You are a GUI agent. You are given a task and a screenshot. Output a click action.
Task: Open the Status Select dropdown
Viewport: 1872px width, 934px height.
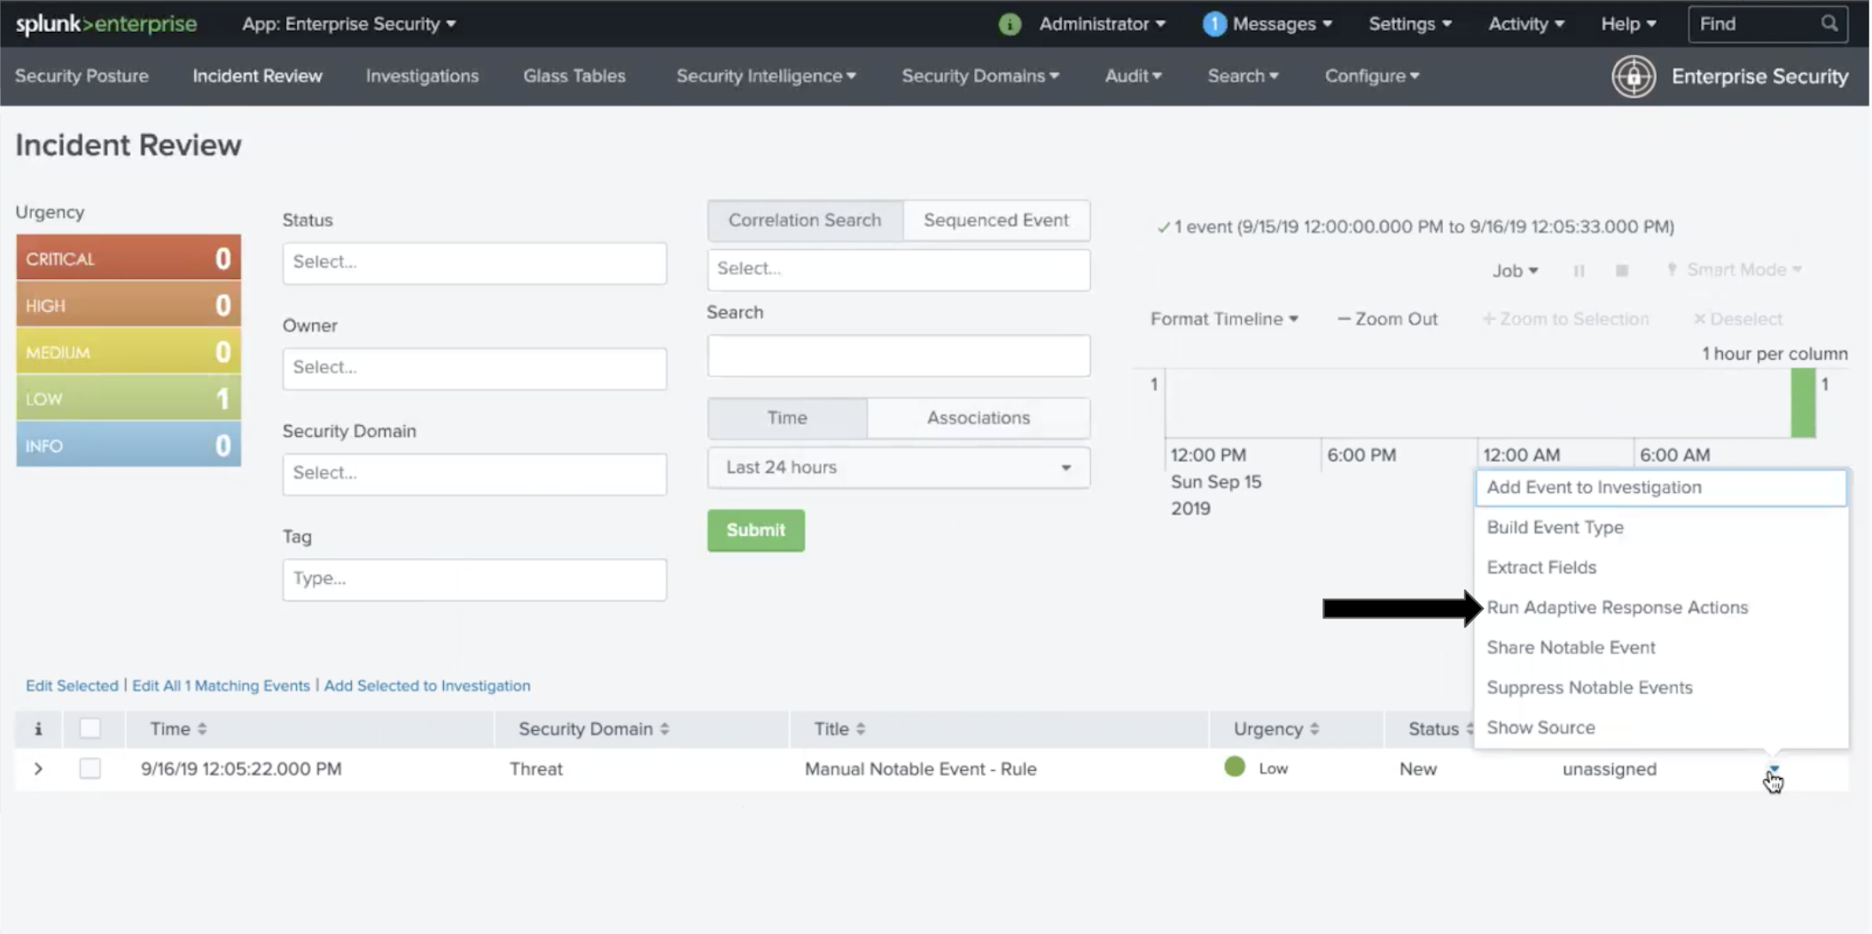pos(474,262)
